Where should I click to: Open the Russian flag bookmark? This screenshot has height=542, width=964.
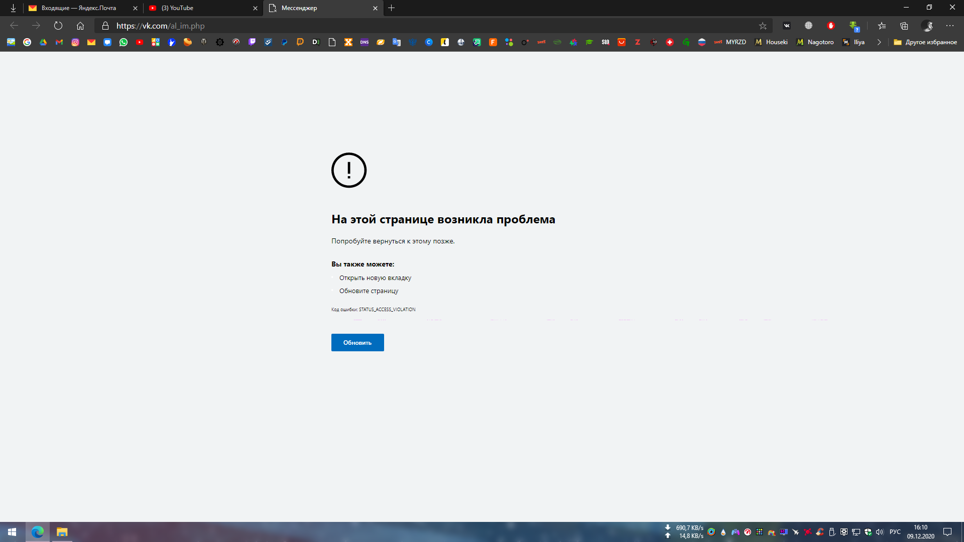coord(702,42)
